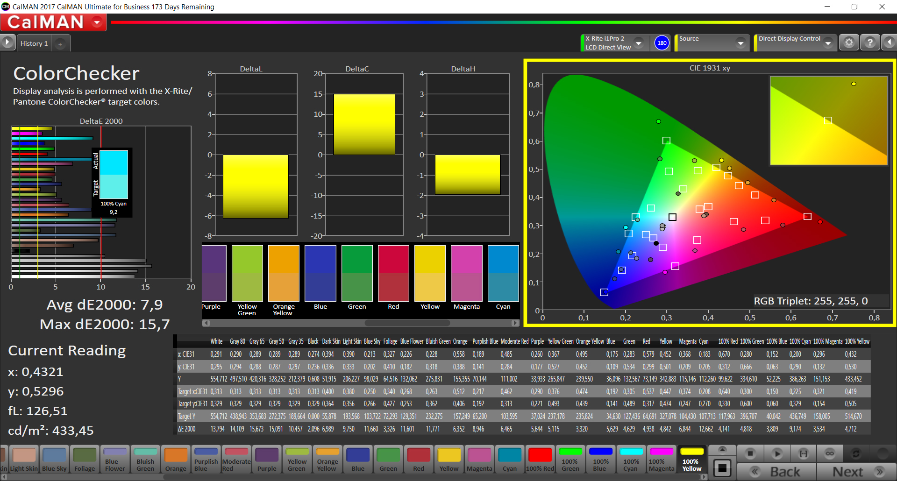Select the Foliage patch in the bottom bar

[85, 460]
